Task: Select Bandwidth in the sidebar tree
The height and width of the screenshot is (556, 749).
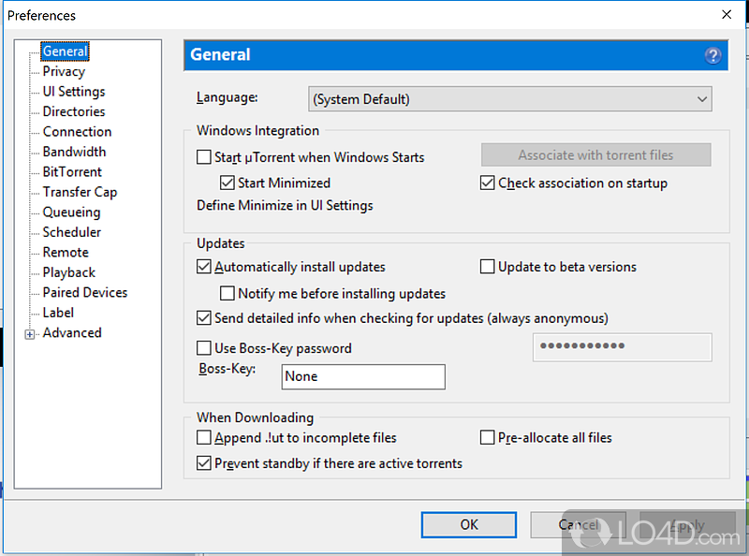Action: tap(74, 152)
